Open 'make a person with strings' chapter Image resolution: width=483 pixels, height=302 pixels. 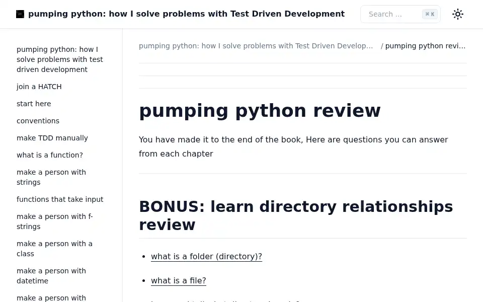[x=51, y=177]
